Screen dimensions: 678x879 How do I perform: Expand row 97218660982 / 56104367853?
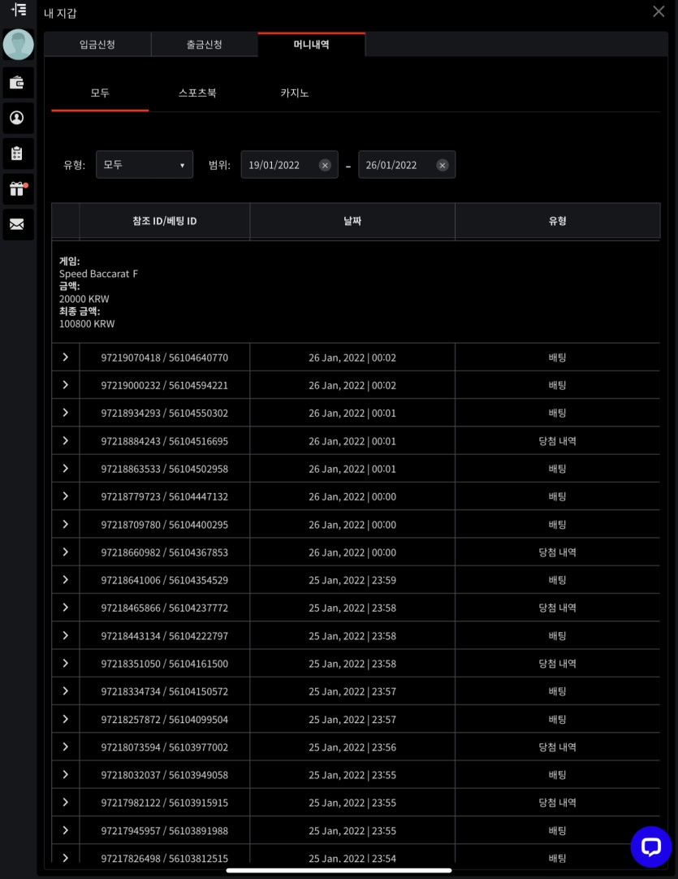coord(66,552)
